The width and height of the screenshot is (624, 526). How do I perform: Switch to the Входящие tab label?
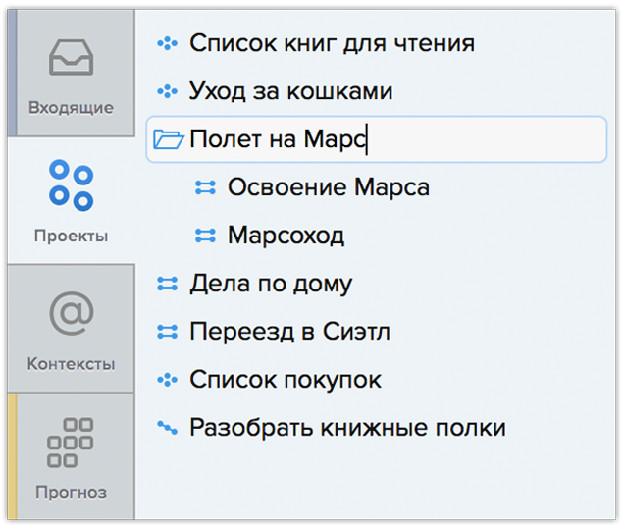72,108
